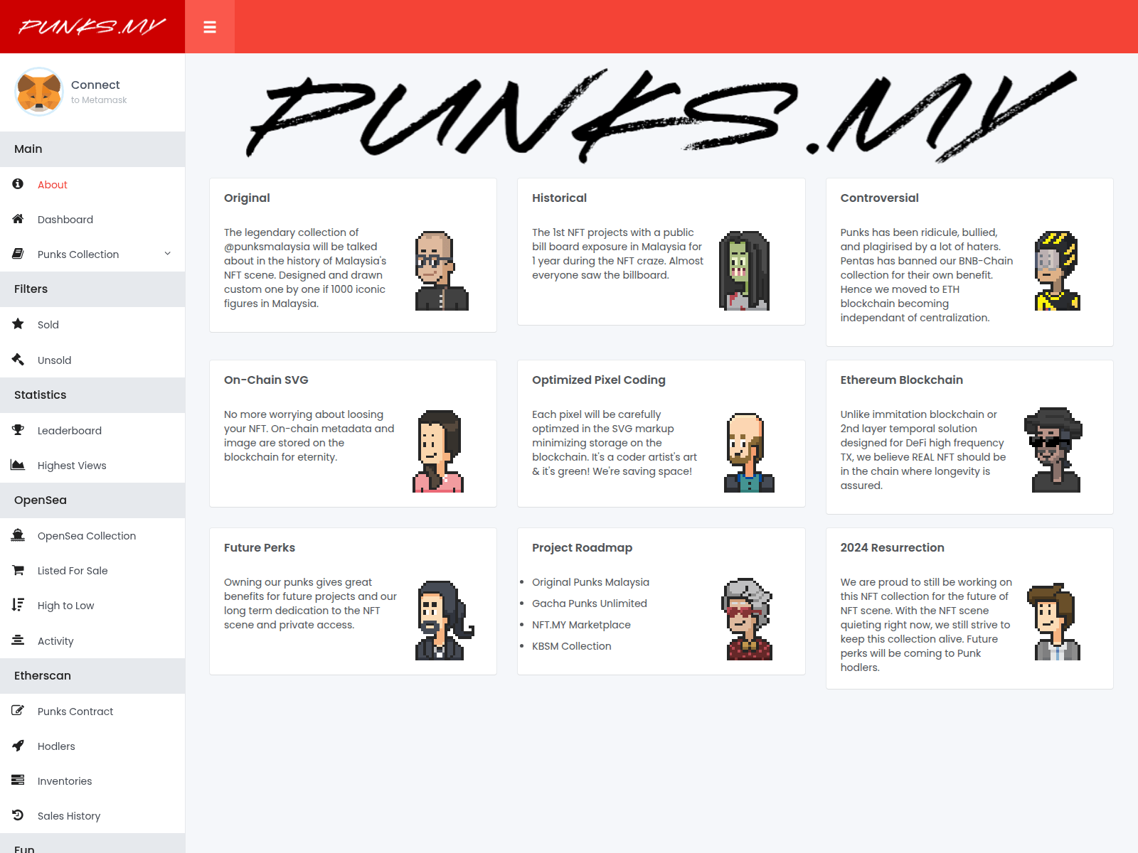Click the MetaMask fox icon
The width and height of the screenshot is (1138, 853).
coord(39,92)
